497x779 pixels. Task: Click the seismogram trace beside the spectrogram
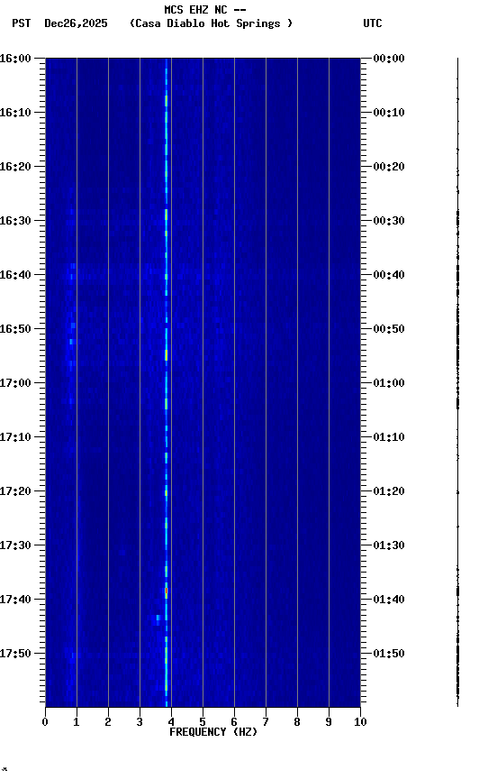click(457, 382)
